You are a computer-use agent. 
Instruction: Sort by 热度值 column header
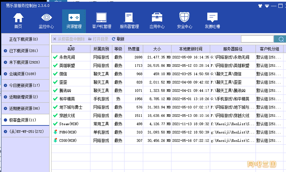tap(134, 49)
